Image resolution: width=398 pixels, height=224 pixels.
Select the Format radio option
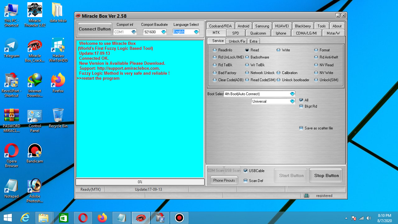322,50
